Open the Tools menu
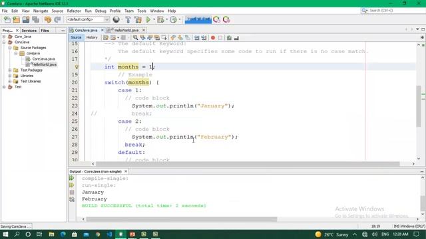The height and width of the screenshot is (239, 426). 142,11
